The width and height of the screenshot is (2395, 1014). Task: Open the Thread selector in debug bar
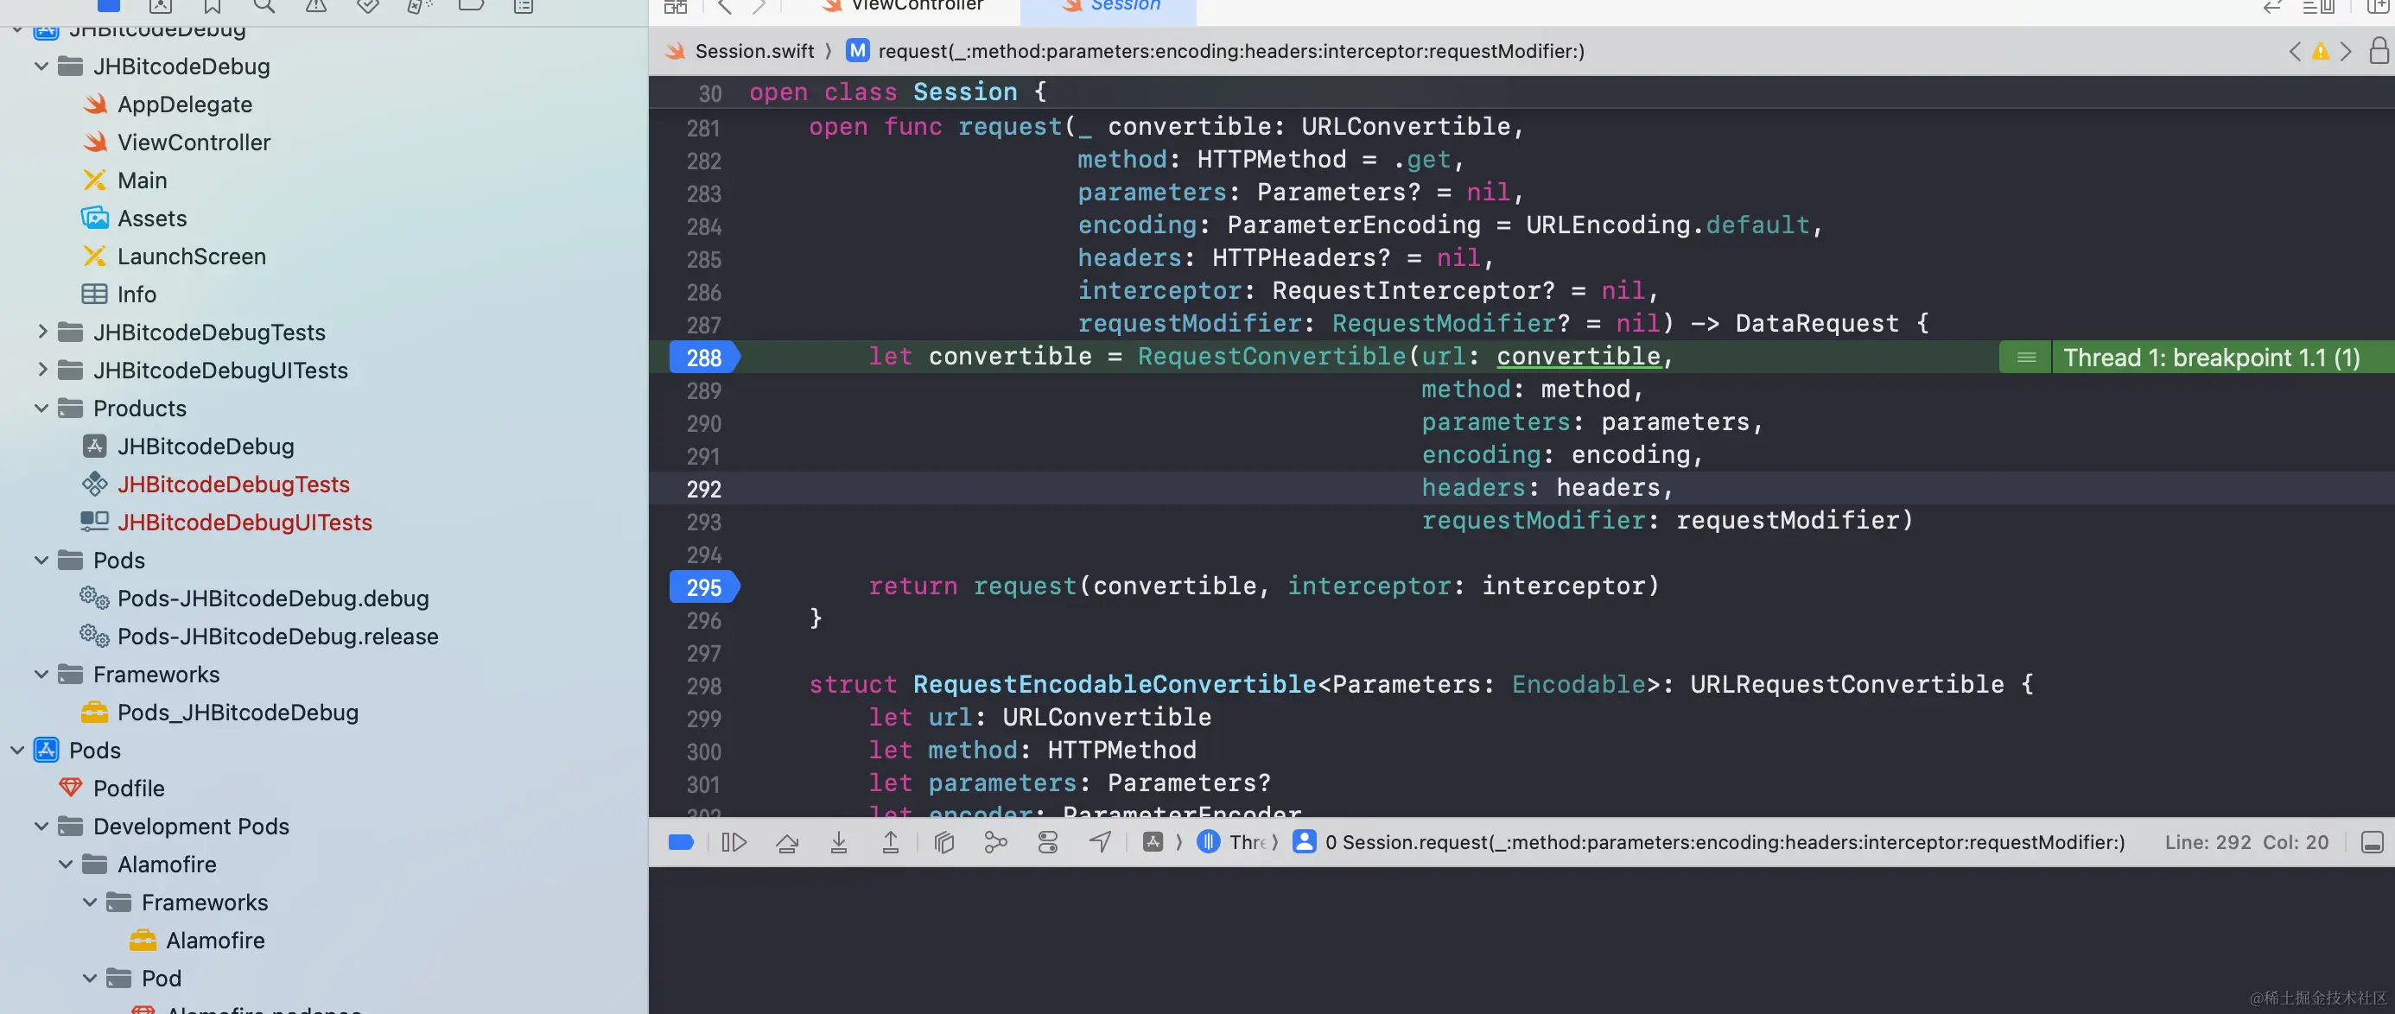(1232, 842)
